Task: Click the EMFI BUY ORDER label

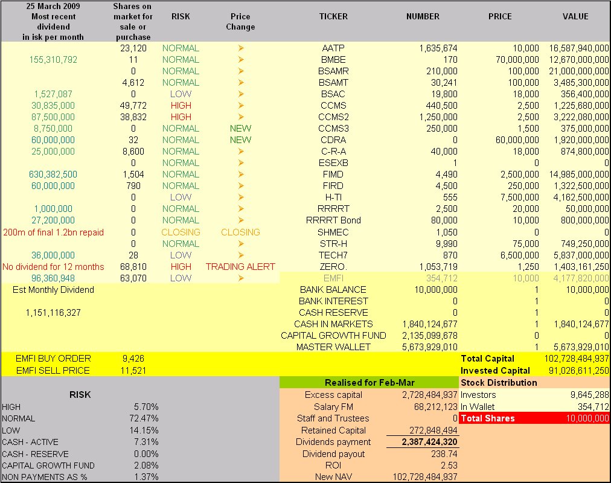Action: [x=53, y=359]
